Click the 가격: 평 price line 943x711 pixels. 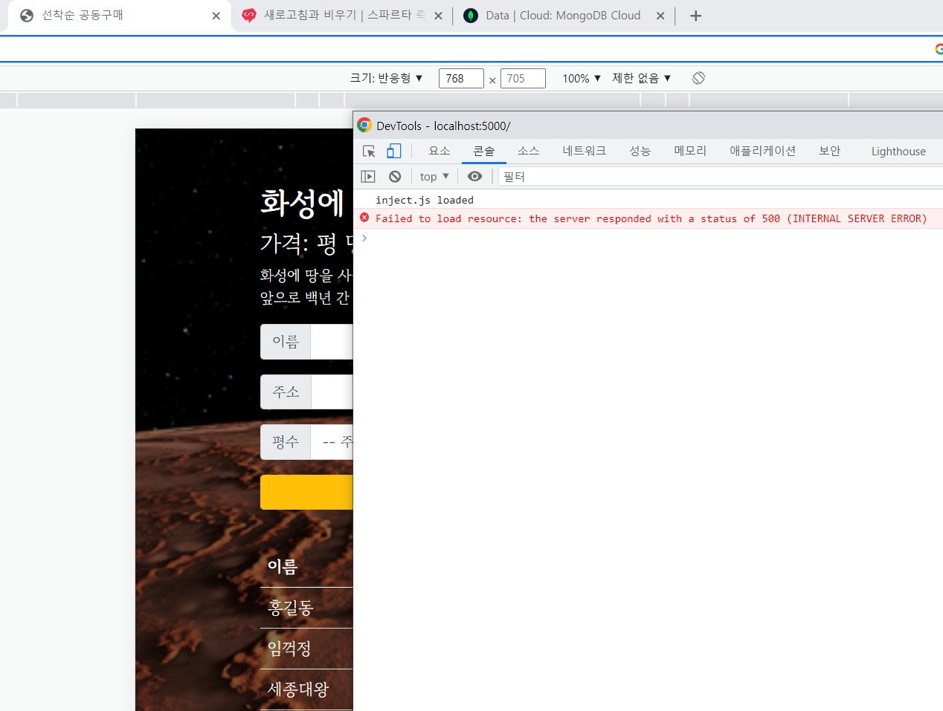click(x=306, y=243)
